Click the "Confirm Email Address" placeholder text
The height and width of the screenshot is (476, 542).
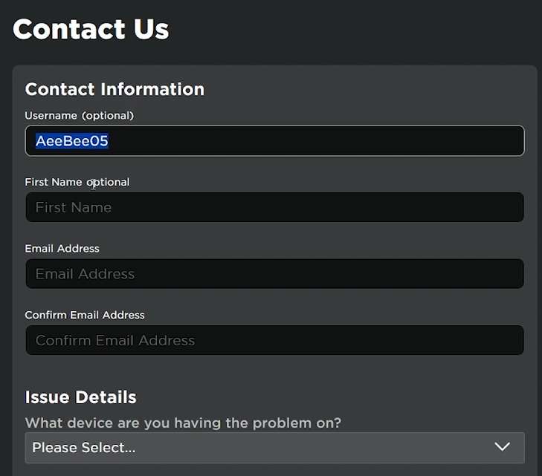(x=115, y=341)
